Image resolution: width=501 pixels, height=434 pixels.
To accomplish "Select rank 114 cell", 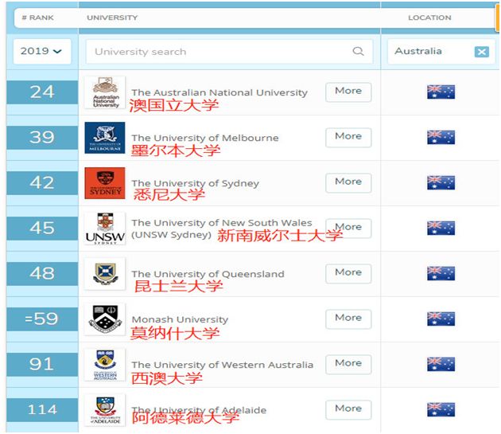I will (x=42, y=409).
